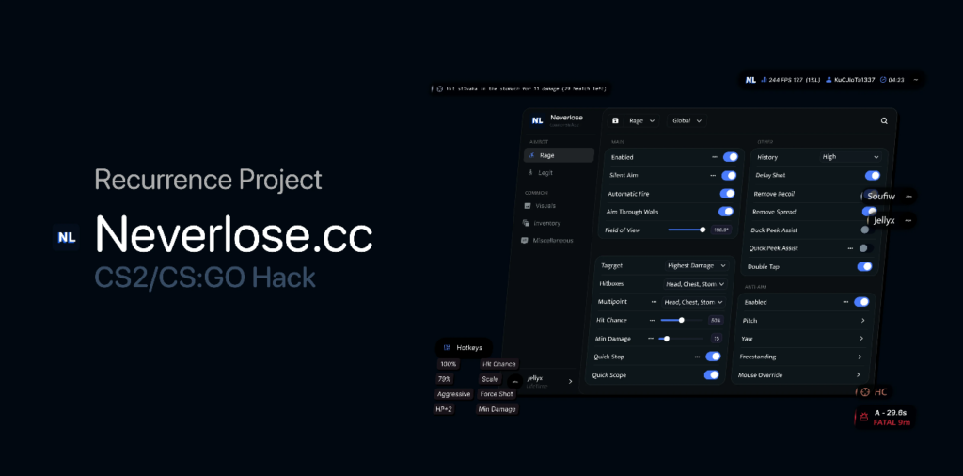Click the bomb alarm icon beside A - 29.6s
The width and height of the screenshot is (963, 476).
[x=863, y=418]
